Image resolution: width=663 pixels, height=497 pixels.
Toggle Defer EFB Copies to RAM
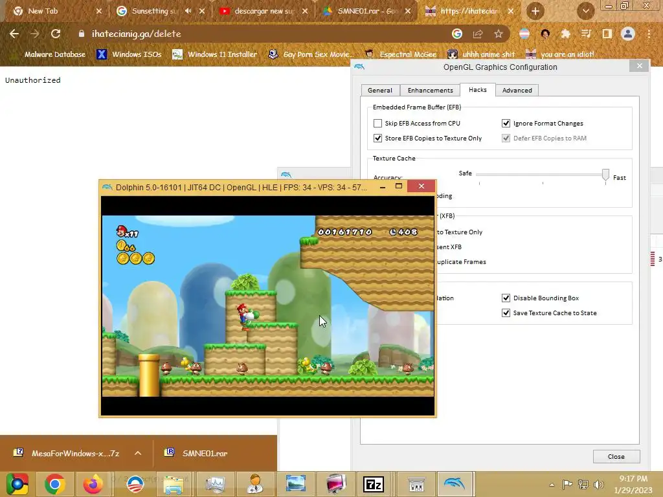(x=506, y=138)
